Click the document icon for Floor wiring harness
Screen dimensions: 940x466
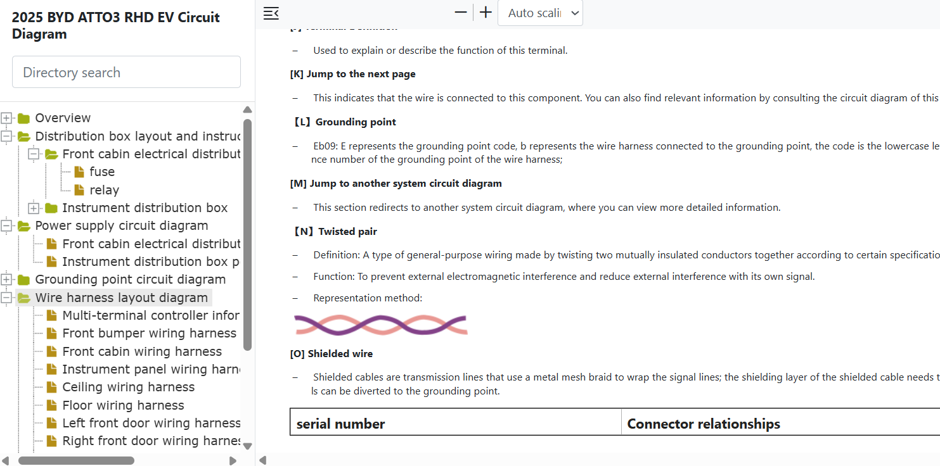point(52,405)
